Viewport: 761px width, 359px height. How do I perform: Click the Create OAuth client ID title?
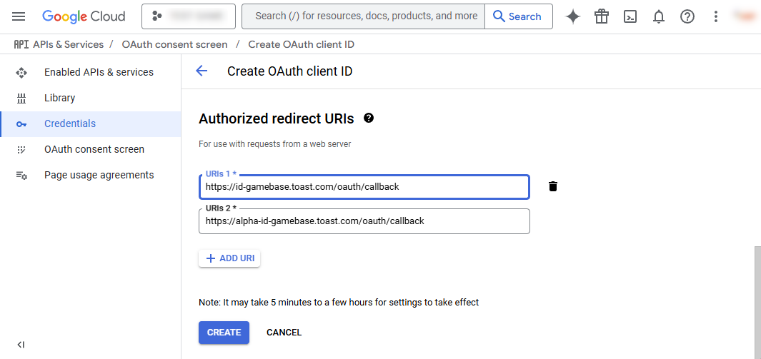pos(289,71)
